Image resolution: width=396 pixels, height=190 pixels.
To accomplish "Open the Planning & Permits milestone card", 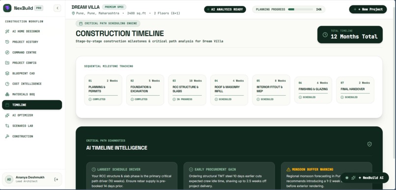I will pos(103,90).
